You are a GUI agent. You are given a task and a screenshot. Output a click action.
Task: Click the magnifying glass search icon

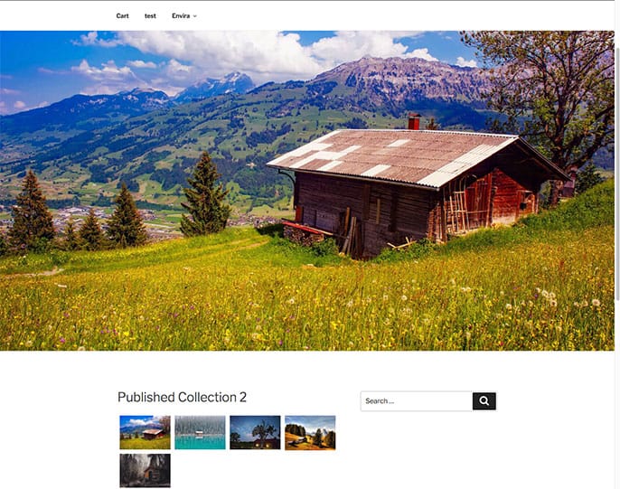click(x=484, y=400)
